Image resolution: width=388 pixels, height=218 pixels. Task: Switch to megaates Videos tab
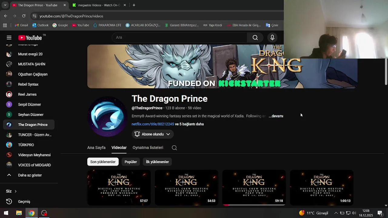point(97,5)
